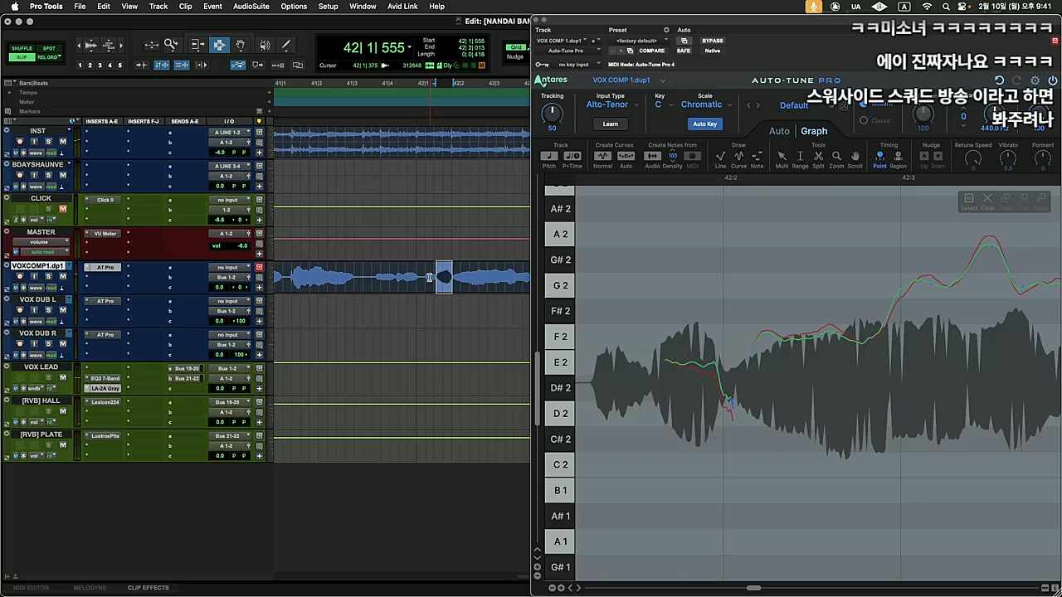Viewport: 1062px width, 597px height.
Task: Select the Pencil tool in Pro Tools
Action: pos(286,45)
